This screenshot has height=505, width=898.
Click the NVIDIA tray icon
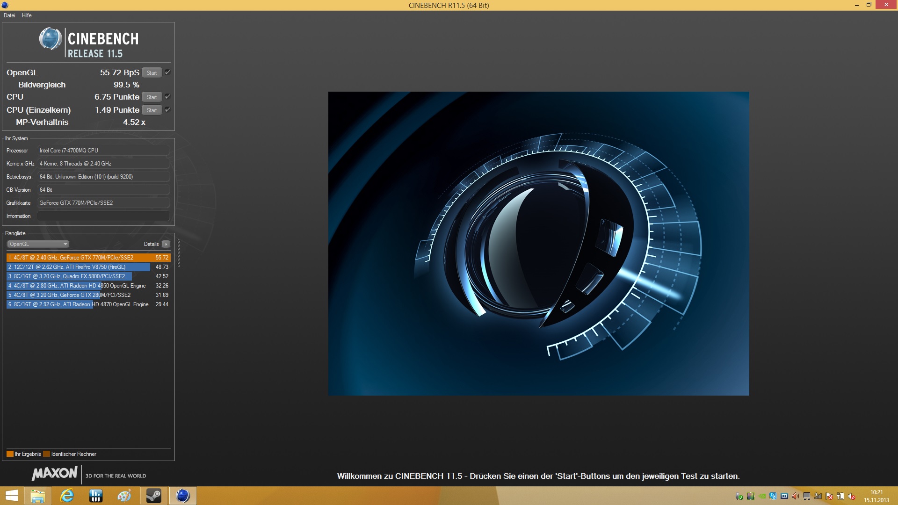(x=762, y=496)
